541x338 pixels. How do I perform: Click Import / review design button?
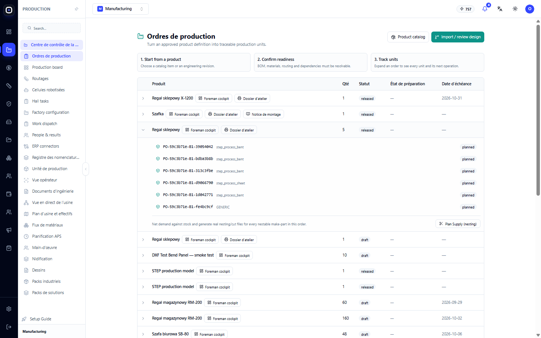click(458, 37)
